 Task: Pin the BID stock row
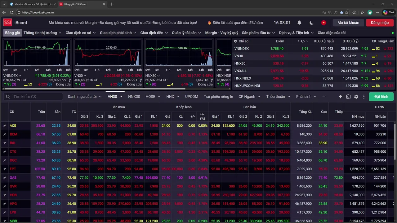coord(5,143)
